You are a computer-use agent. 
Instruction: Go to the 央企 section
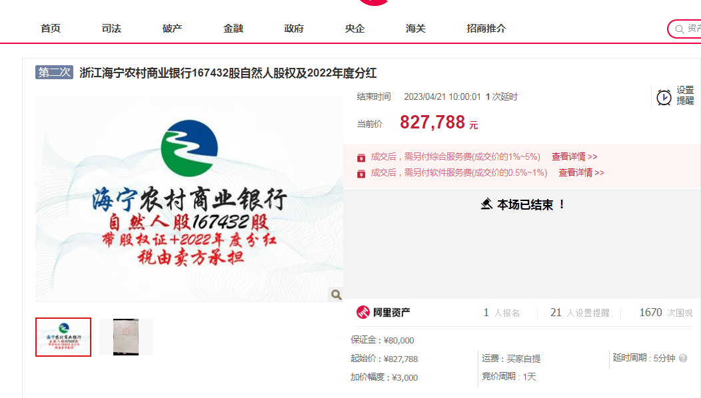(x=354, y=29)
